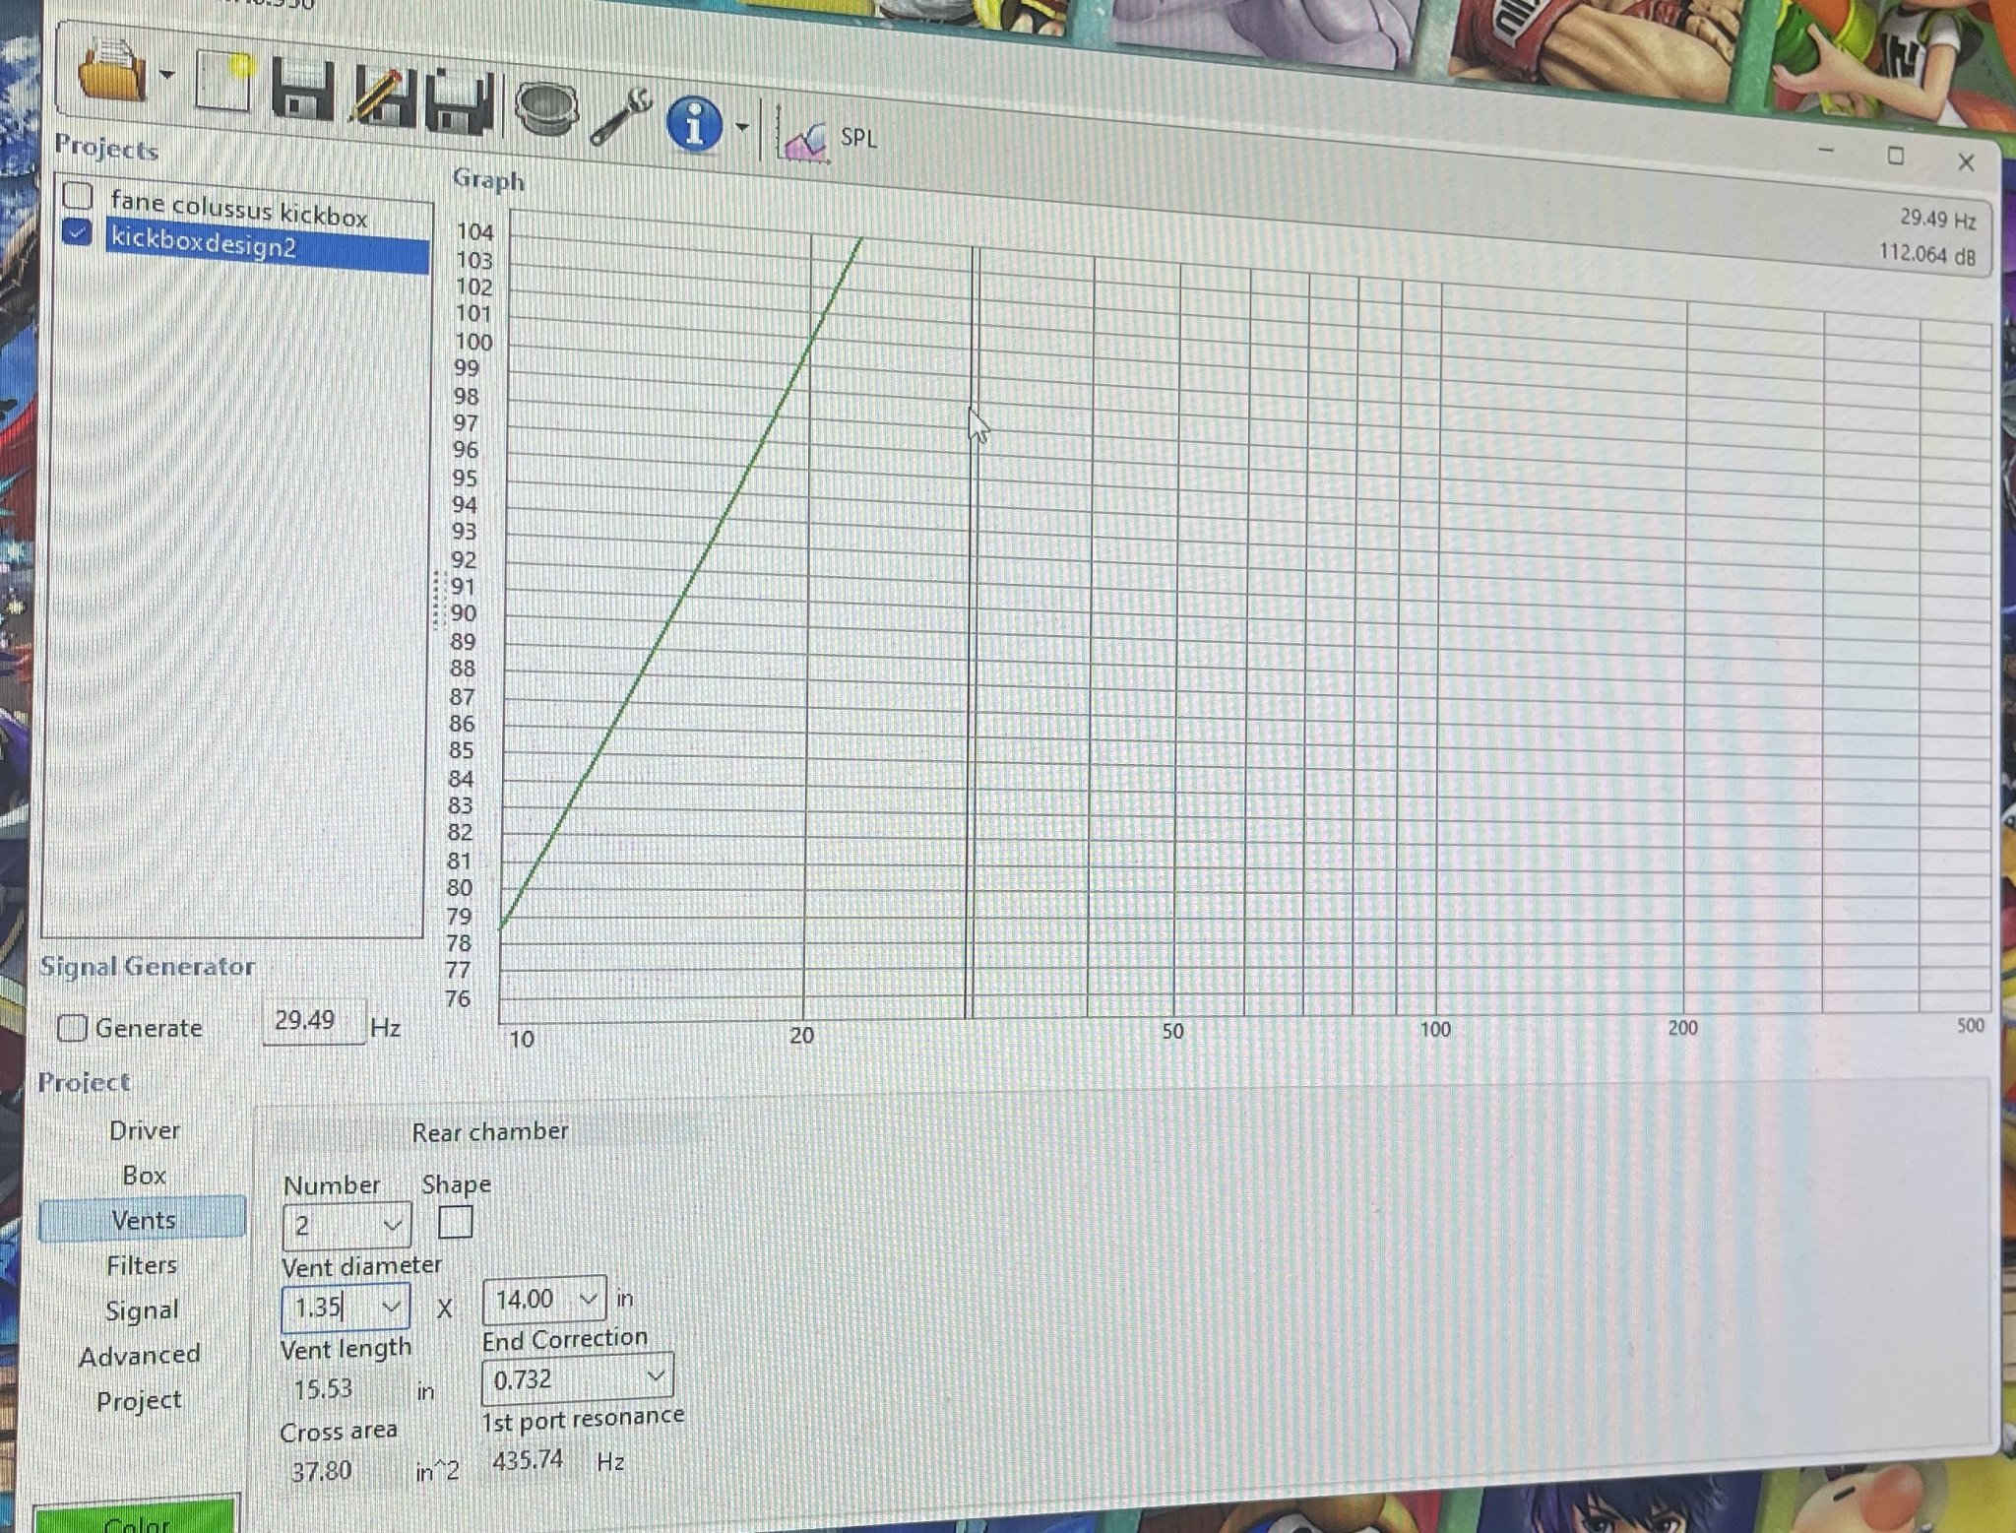
Task: Click save-as floppy icon with pencil
Action: [x=386, y=96]
